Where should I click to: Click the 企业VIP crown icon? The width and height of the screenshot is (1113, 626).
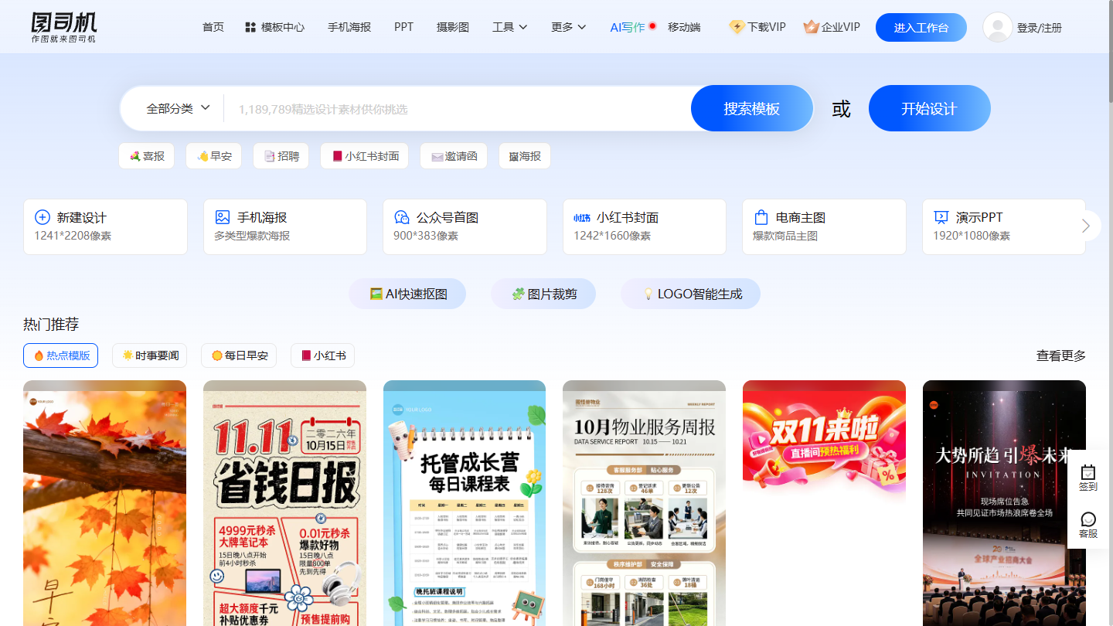click(811, 27)
